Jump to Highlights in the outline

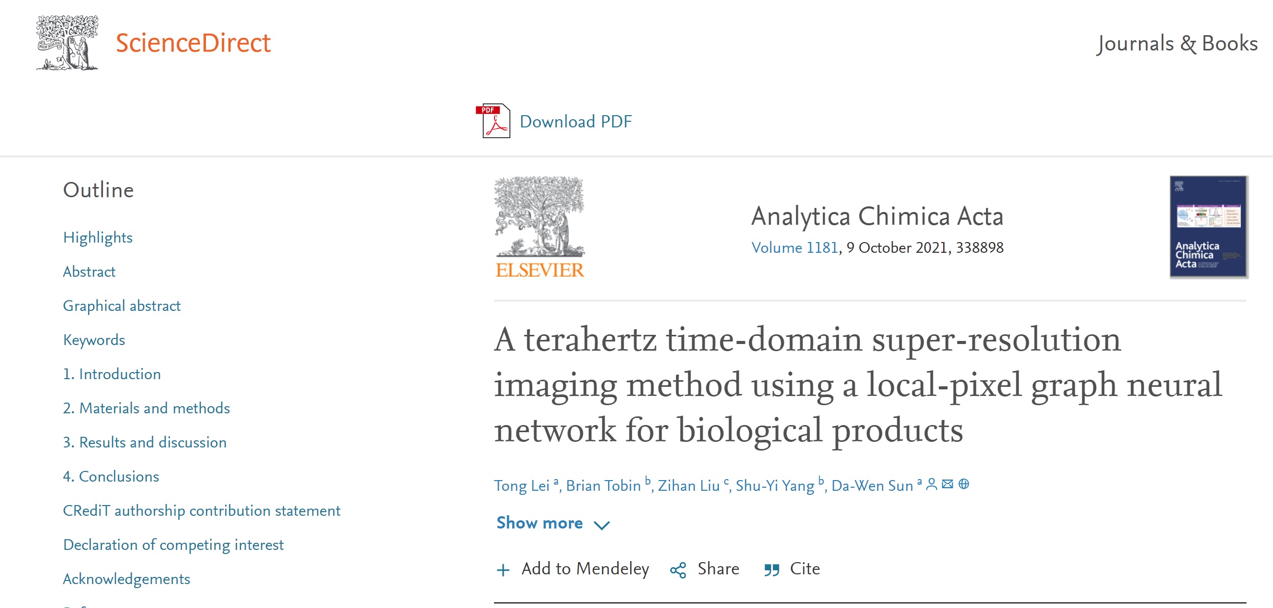(x=98, y=237)
